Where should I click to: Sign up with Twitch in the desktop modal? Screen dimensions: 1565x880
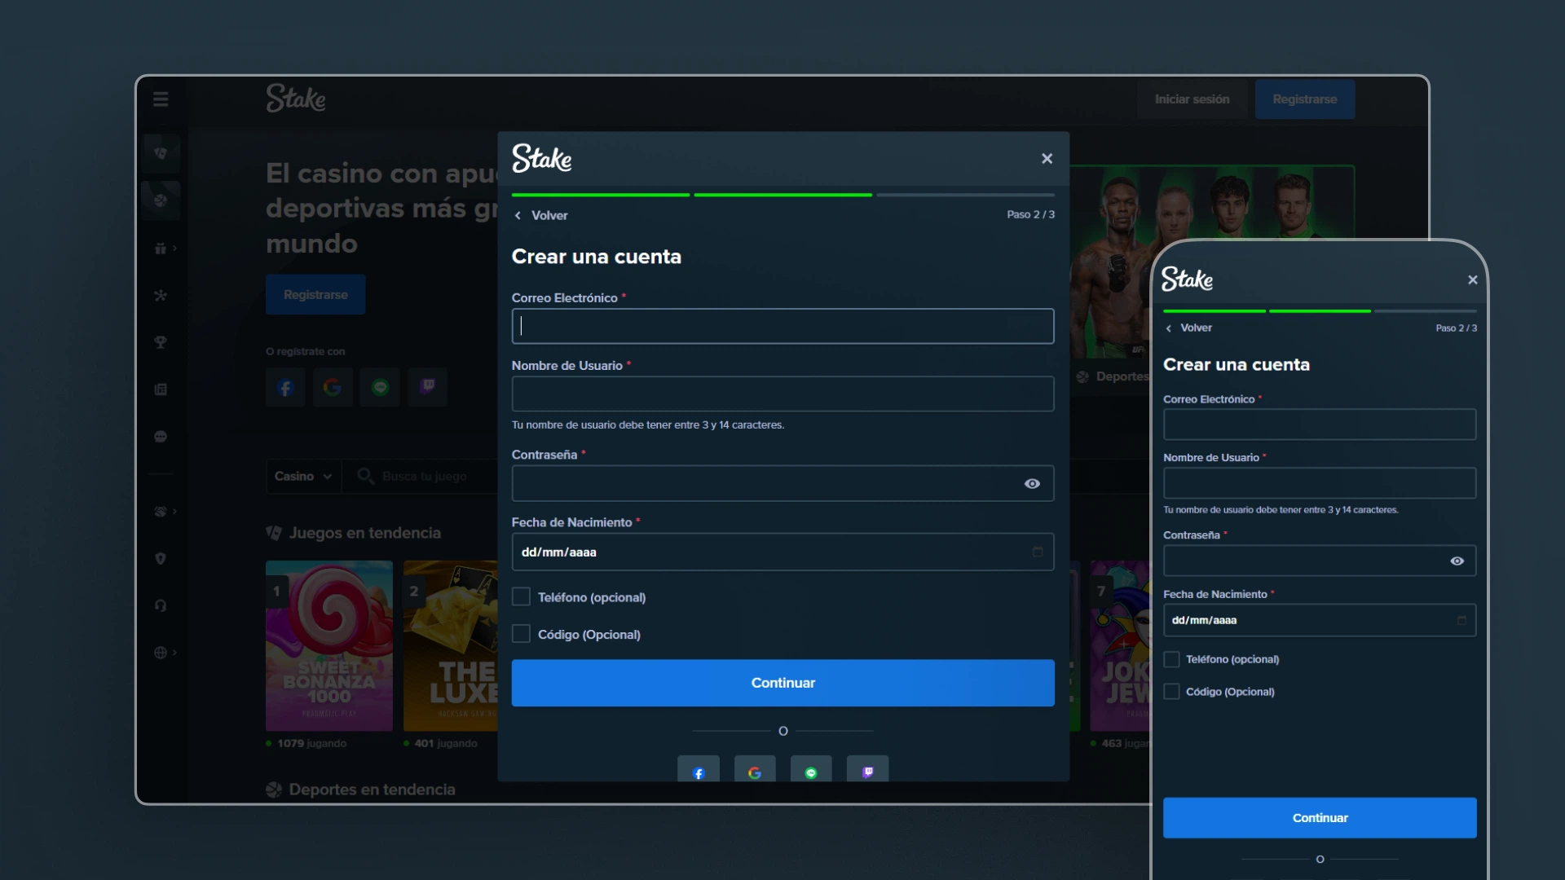(867, 770)
